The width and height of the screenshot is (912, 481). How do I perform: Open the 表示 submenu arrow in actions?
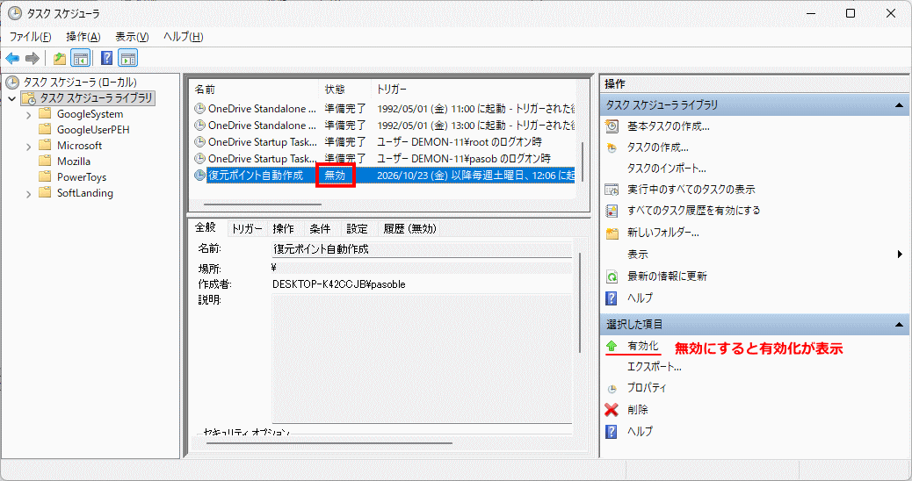tap(900, 254)
